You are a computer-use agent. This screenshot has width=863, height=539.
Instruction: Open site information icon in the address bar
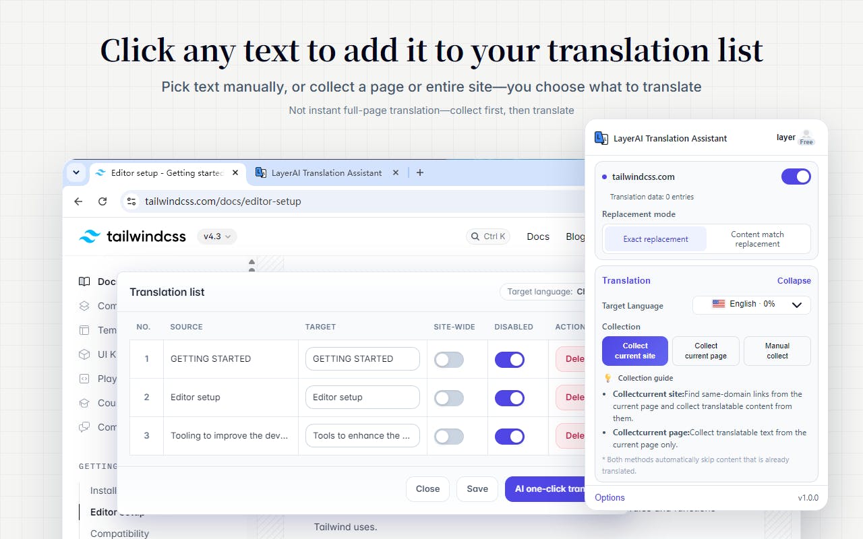tap(131, 201)
